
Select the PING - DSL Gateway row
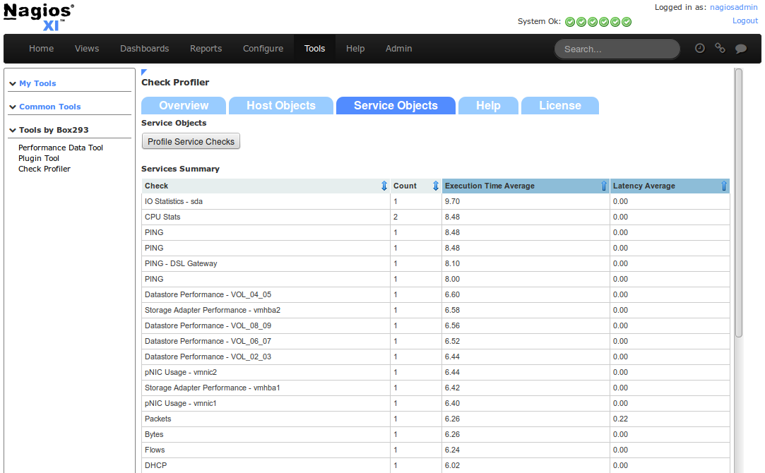tap(436, 263)
